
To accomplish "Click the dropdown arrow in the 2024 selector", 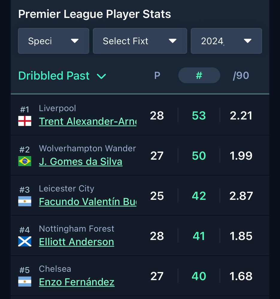I will click(x=247, y=41).
